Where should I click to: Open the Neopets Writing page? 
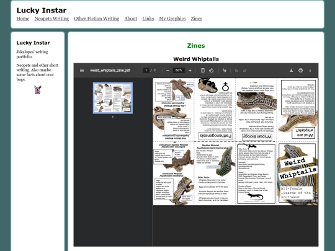pos(51,19)
